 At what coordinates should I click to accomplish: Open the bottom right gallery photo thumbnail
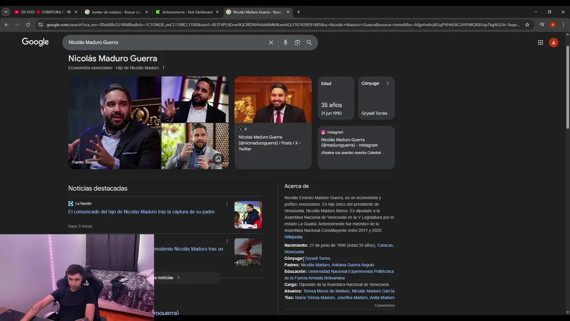pos(195,146)
